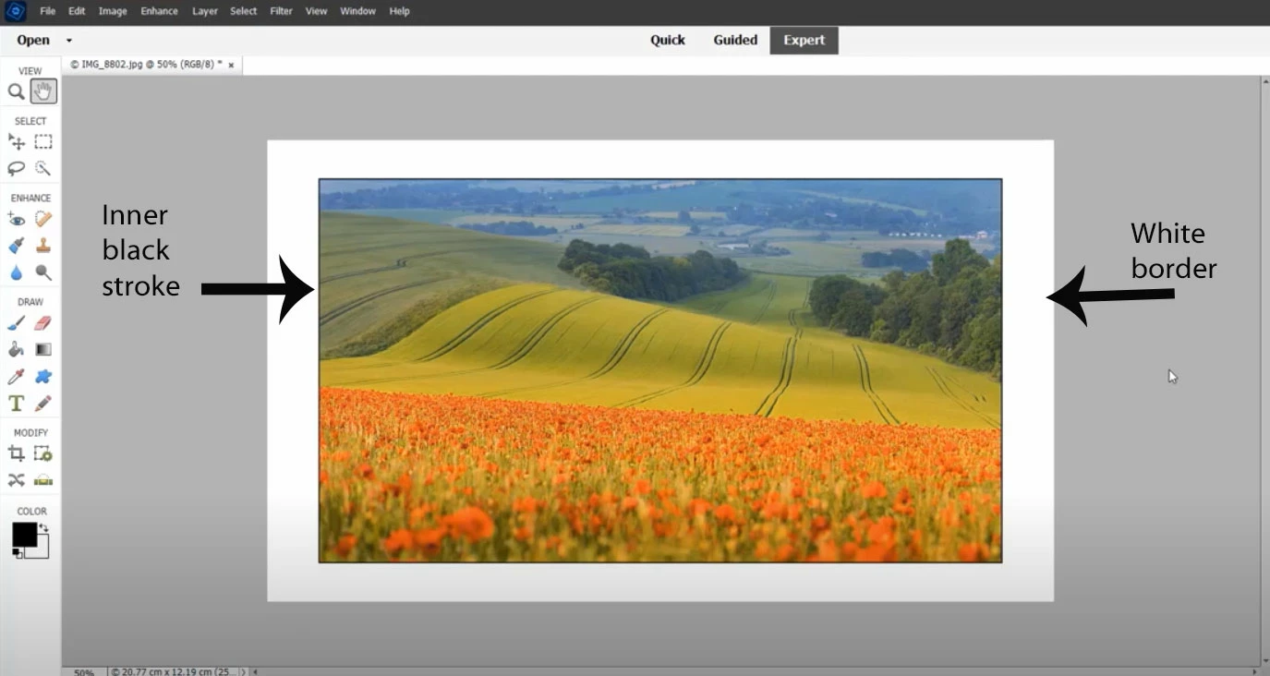Click the document size status readout
Screen dimensions: 1270x676
click(x=175, y=672)
